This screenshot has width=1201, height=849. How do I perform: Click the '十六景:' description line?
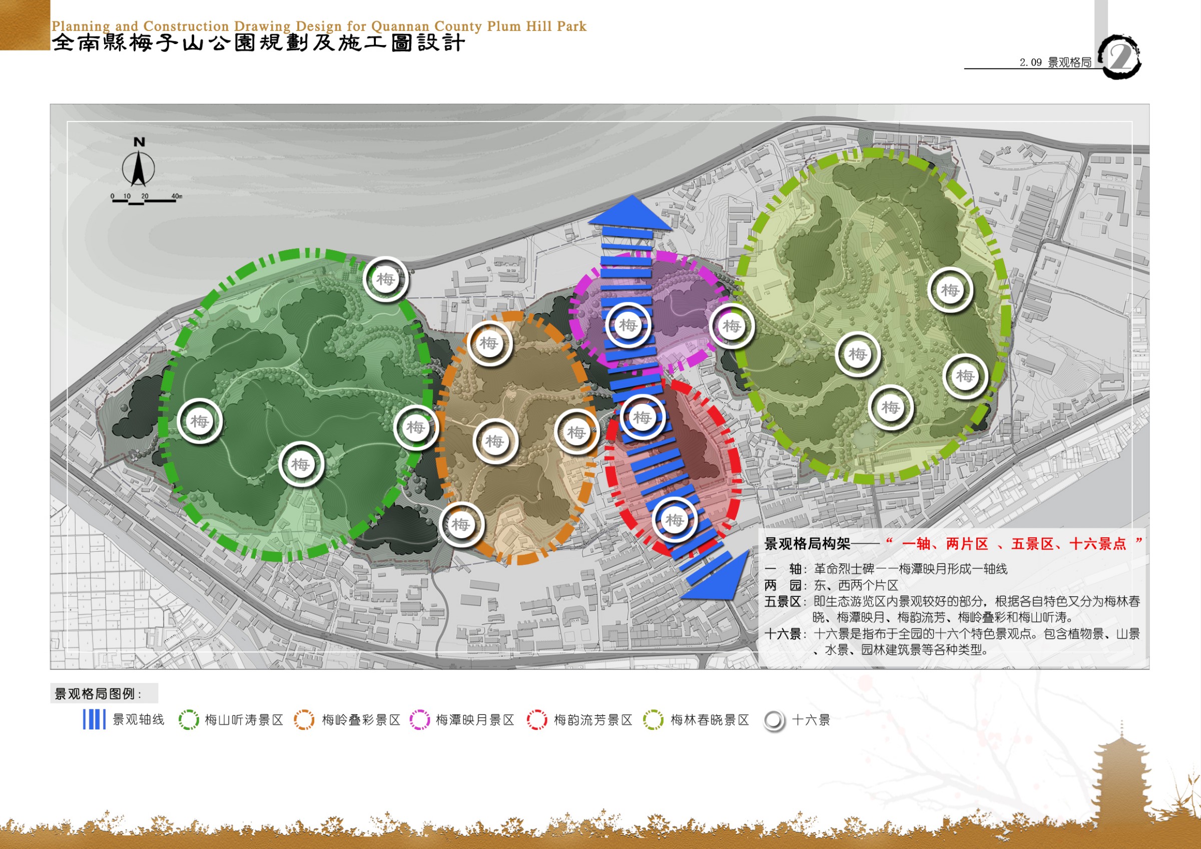click(x=952, y=641)
